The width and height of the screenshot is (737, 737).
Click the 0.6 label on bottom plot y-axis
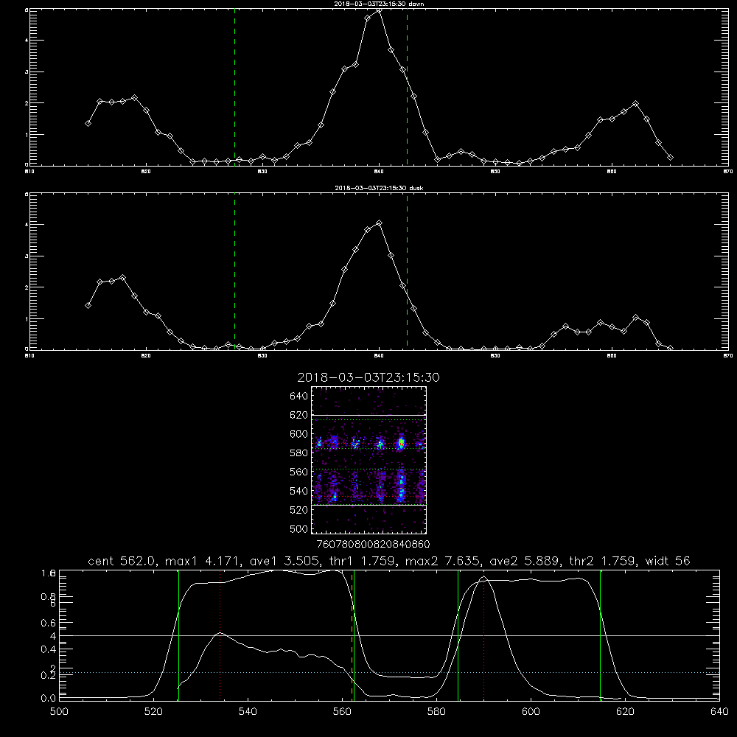pos(48,623)
